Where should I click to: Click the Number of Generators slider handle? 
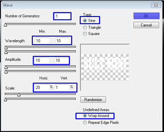[6, 25]
